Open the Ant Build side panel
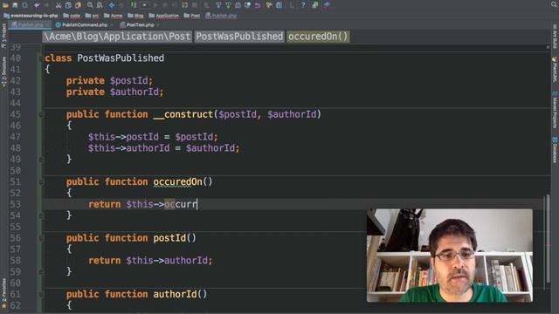 coord(555,37)
